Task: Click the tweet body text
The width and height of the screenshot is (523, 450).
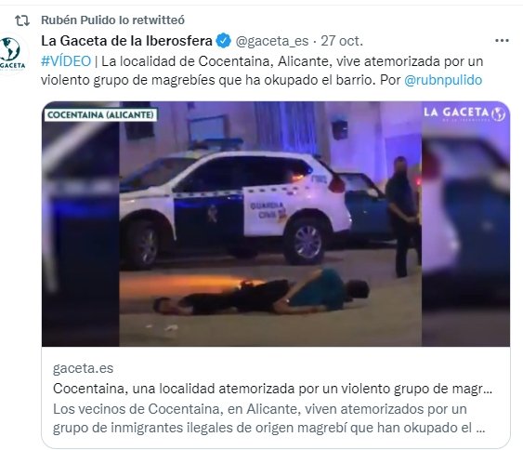Action: pyautogui.click(x=262, y=71)
